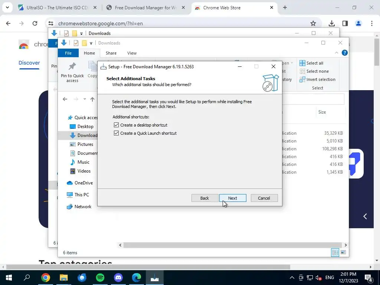The height and width of the screenshot is (285, 380).
Task: Open Chrome three-dot menu
Action: coord(372,23)
